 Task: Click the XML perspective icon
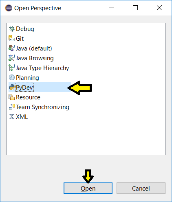[12, 117]
